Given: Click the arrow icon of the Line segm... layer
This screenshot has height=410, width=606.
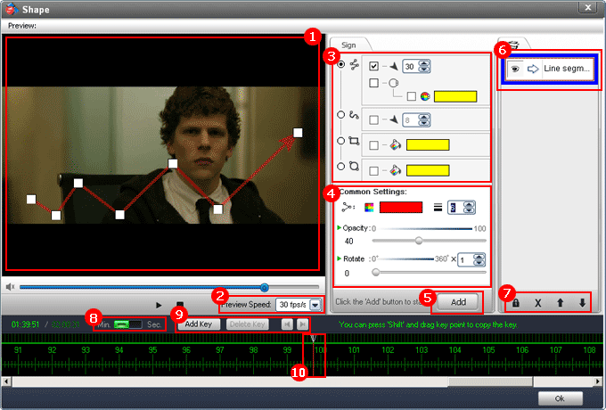Looking at the screenshot, I should coord(533,69).
